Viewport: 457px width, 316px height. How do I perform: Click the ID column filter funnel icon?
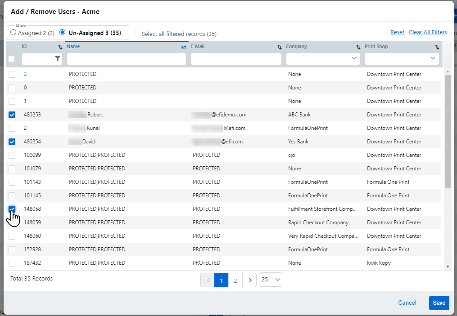coord(57,59)
